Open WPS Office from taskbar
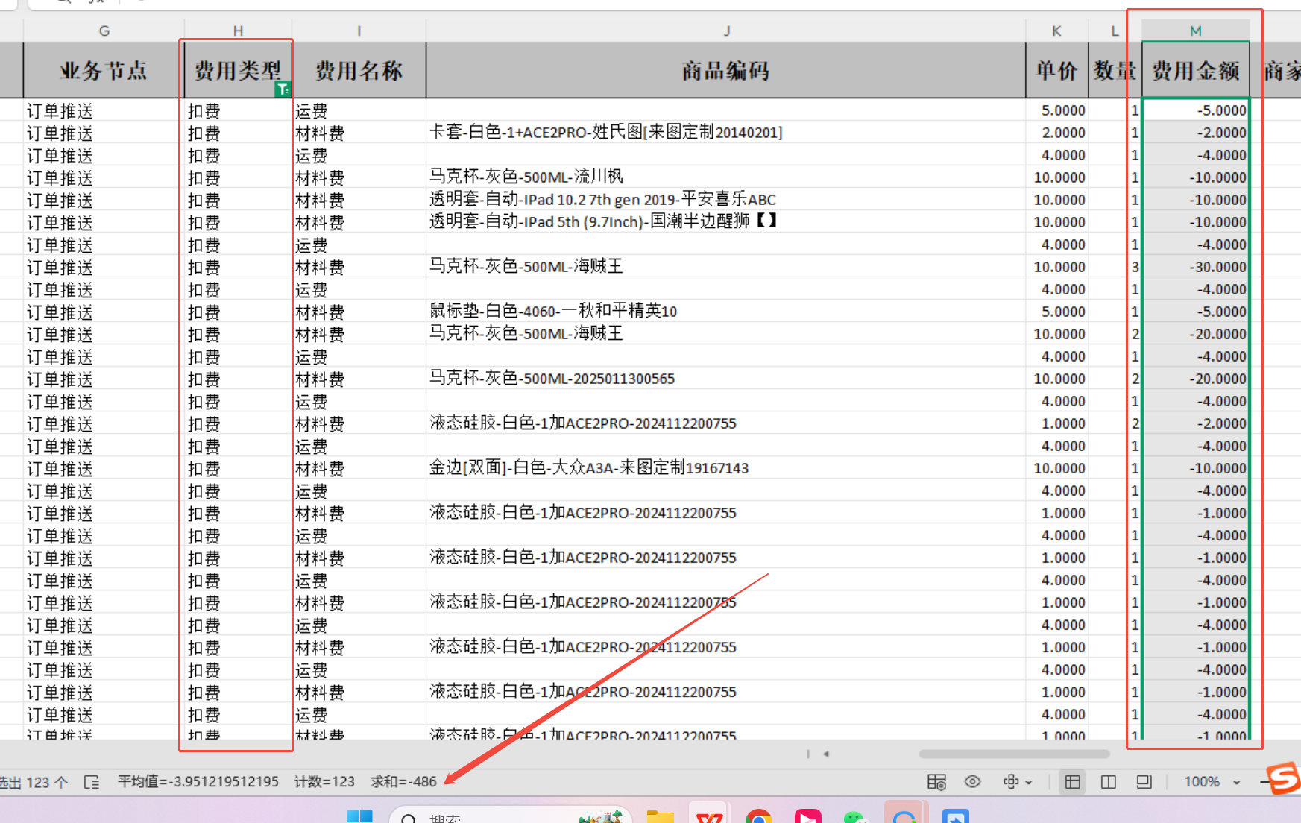 click(x=708, y=817)
